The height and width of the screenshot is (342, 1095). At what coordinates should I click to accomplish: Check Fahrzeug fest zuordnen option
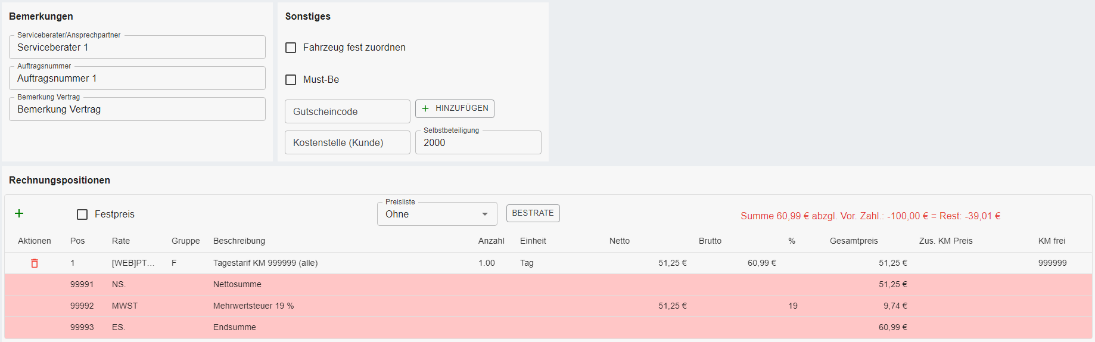291,48
